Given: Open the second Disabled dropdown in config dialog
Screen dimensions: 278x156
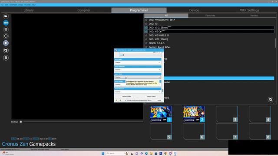Looking at the screenshot, I should (x=138, y=70).
